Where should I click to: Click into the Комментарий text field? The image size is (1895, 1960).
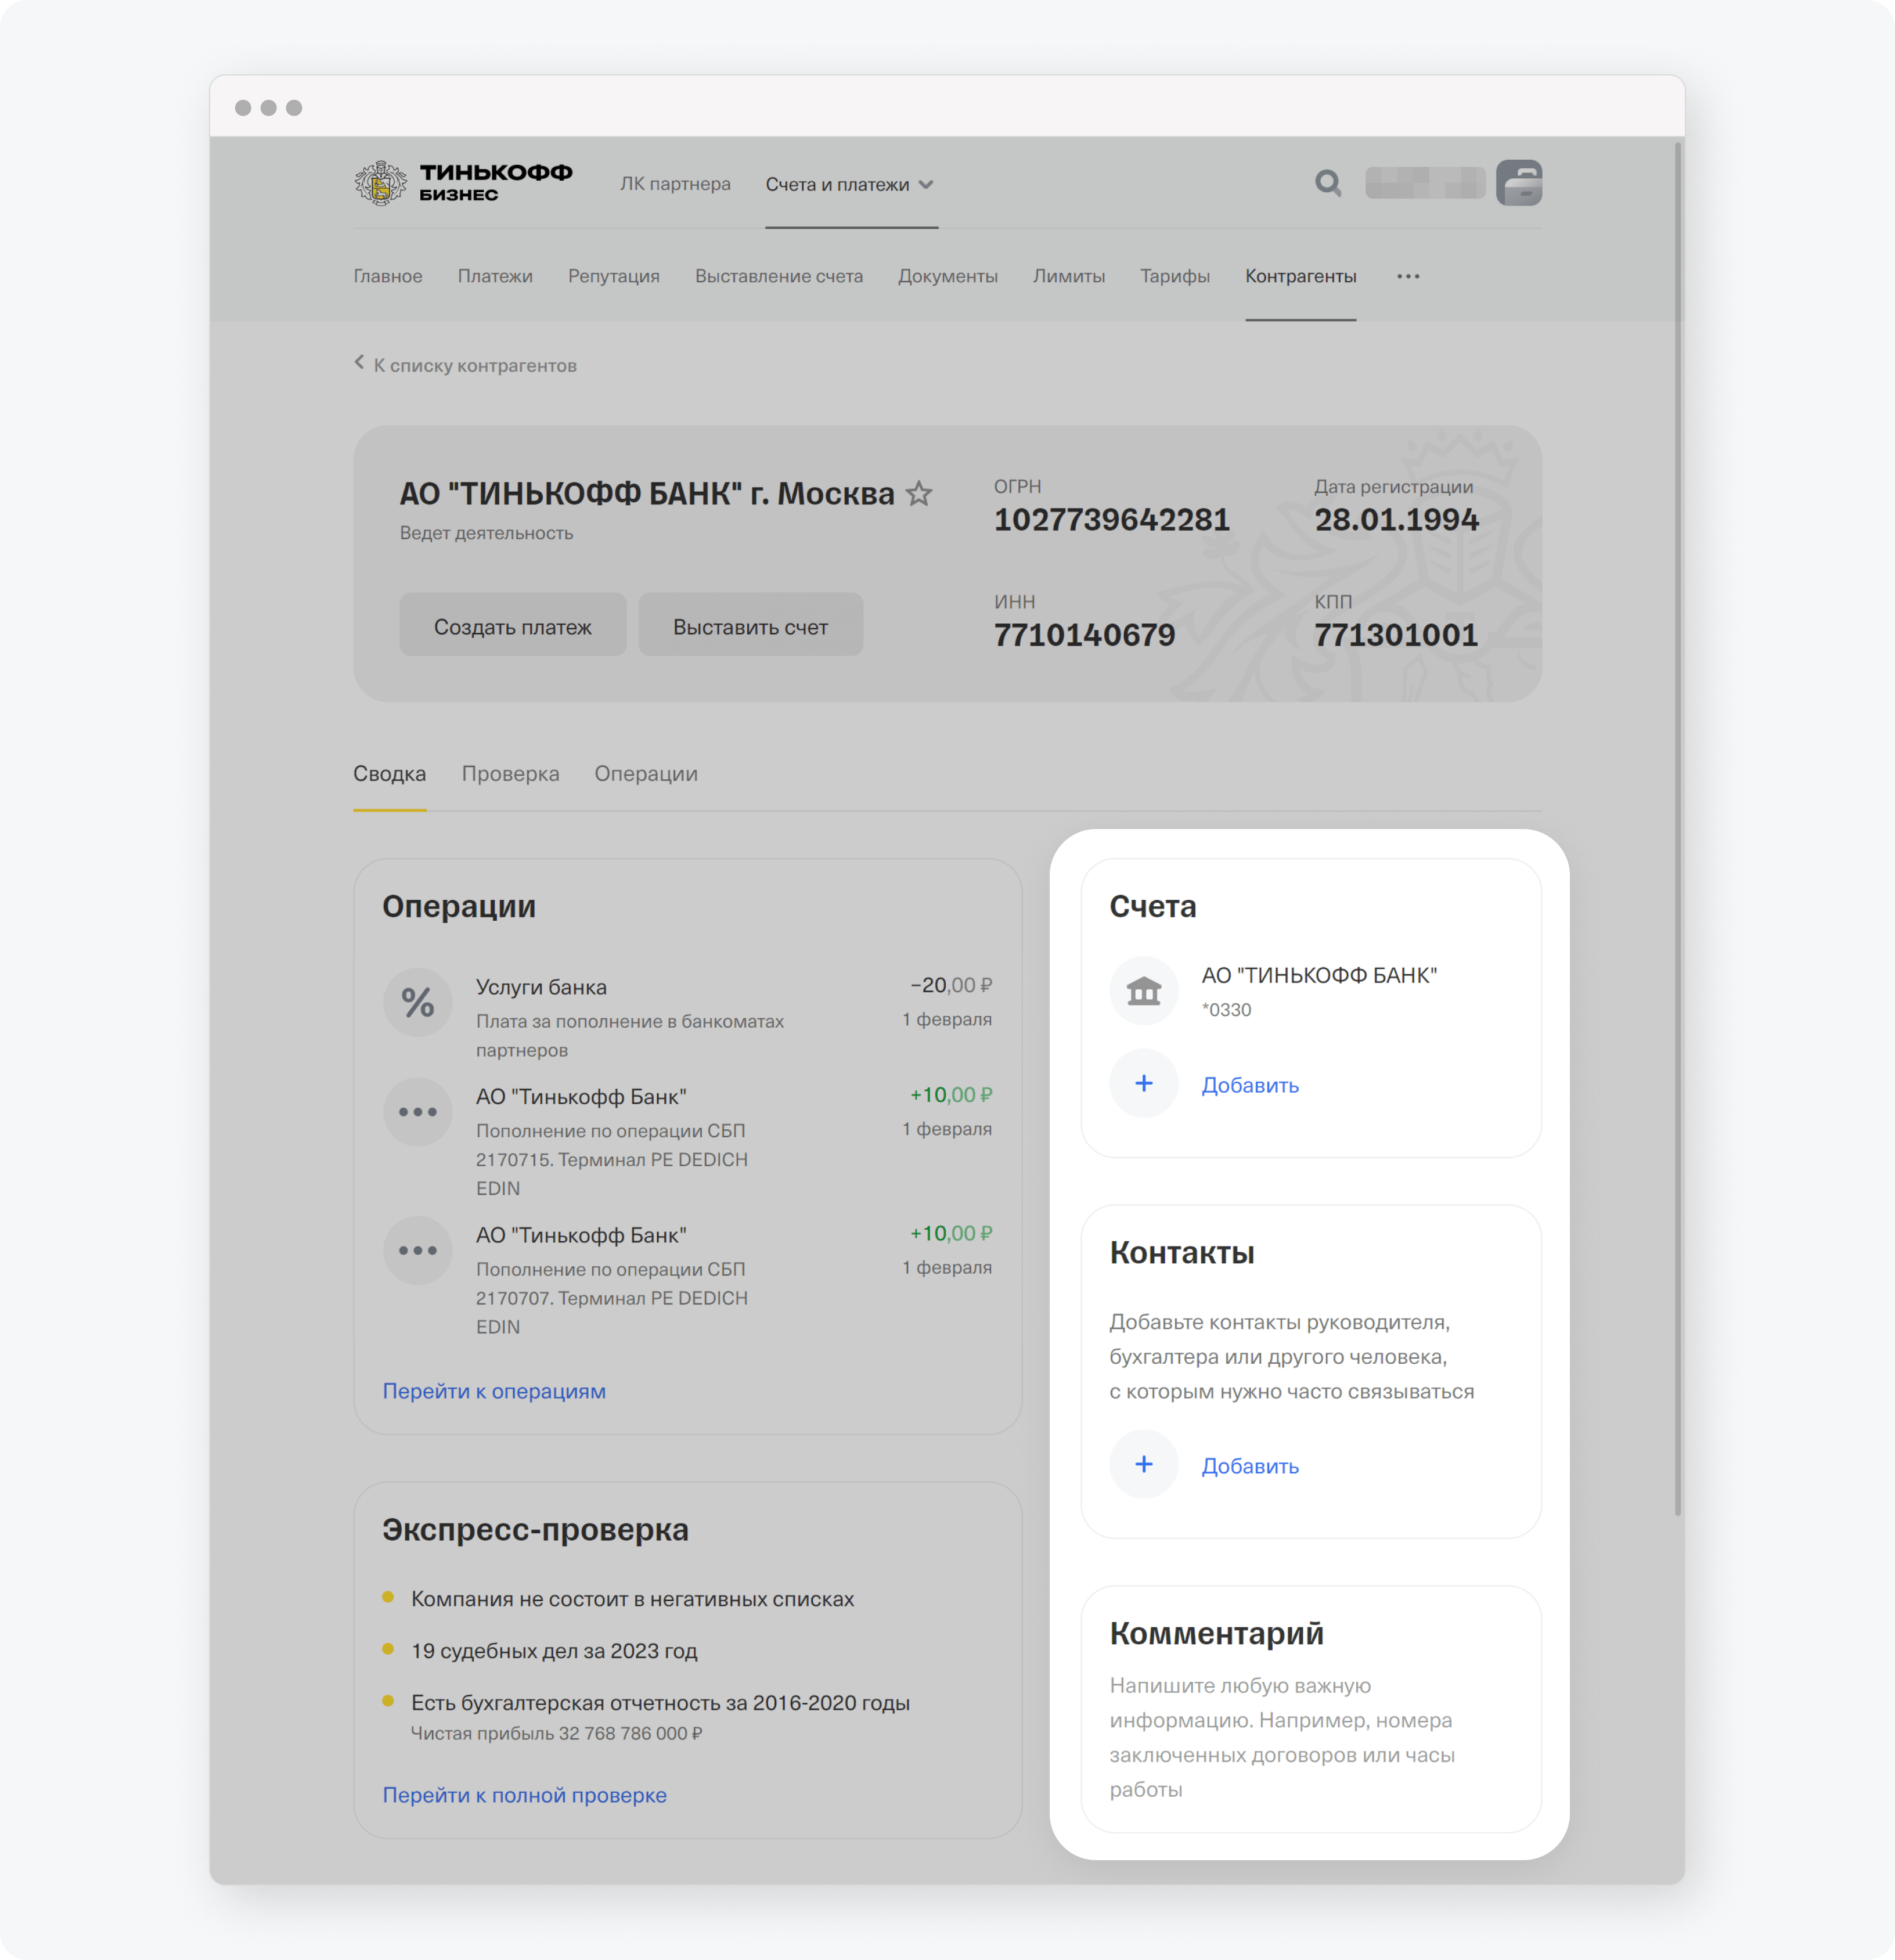coord(1283,1737)
